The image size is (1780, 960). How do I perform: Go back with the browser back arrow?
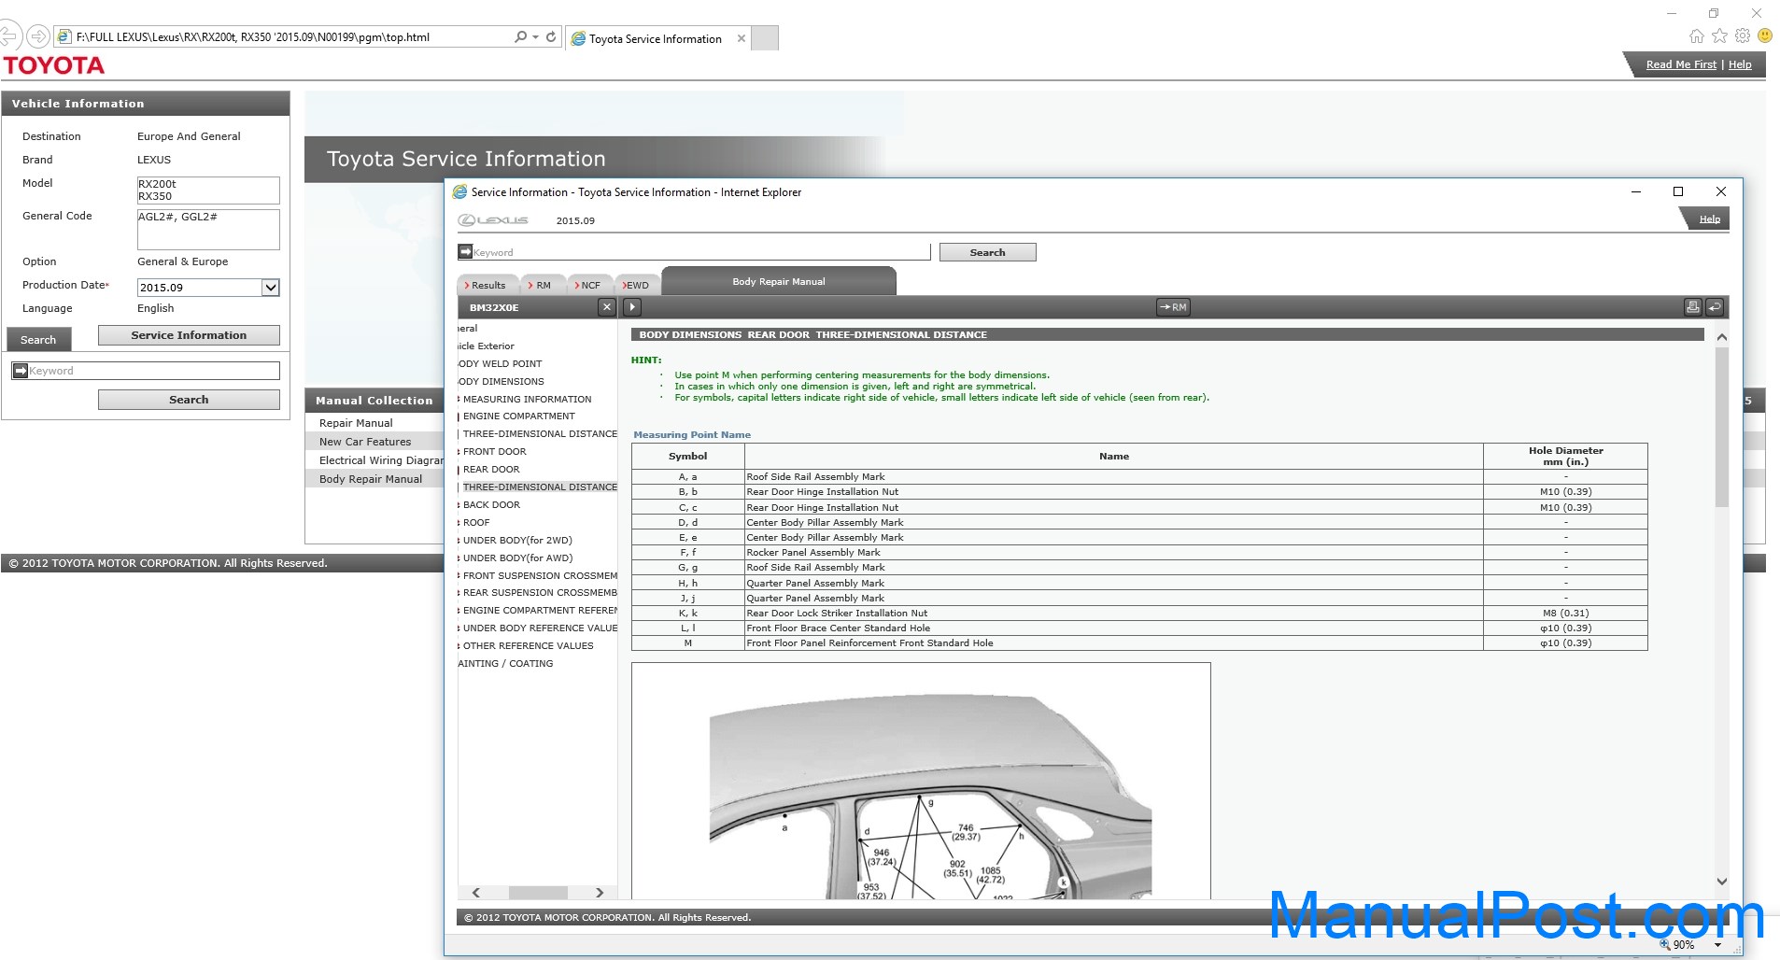[7, 36]
